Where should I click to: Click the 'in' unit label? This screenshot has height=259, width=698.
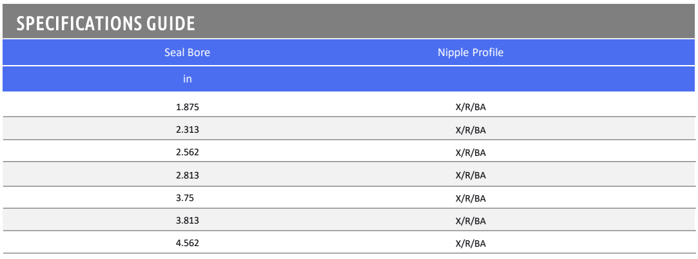(188, 79)
